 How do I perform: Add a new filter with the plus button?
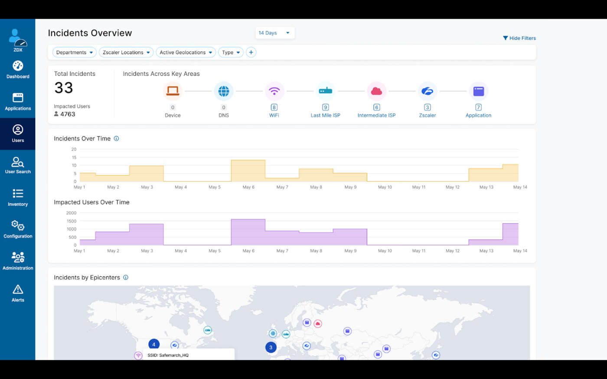pyautogui.click(x=251, y=52)
